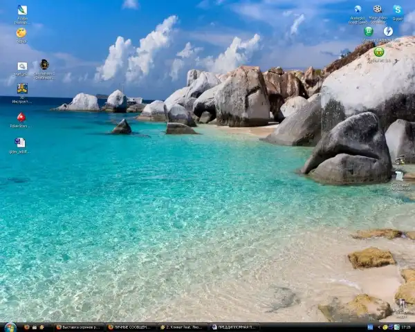Select the Auslogics Boost Speed icon
The image size is (415, 332).
358,10
